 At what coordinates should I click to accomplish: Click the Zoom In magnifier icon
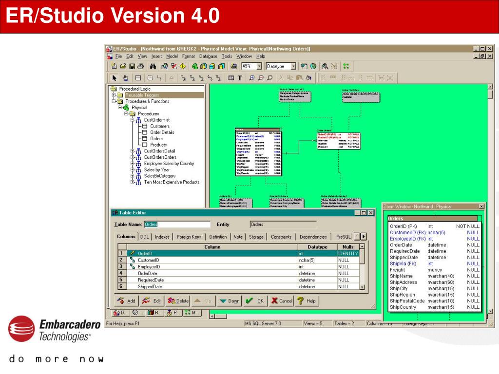coord(252,78)
